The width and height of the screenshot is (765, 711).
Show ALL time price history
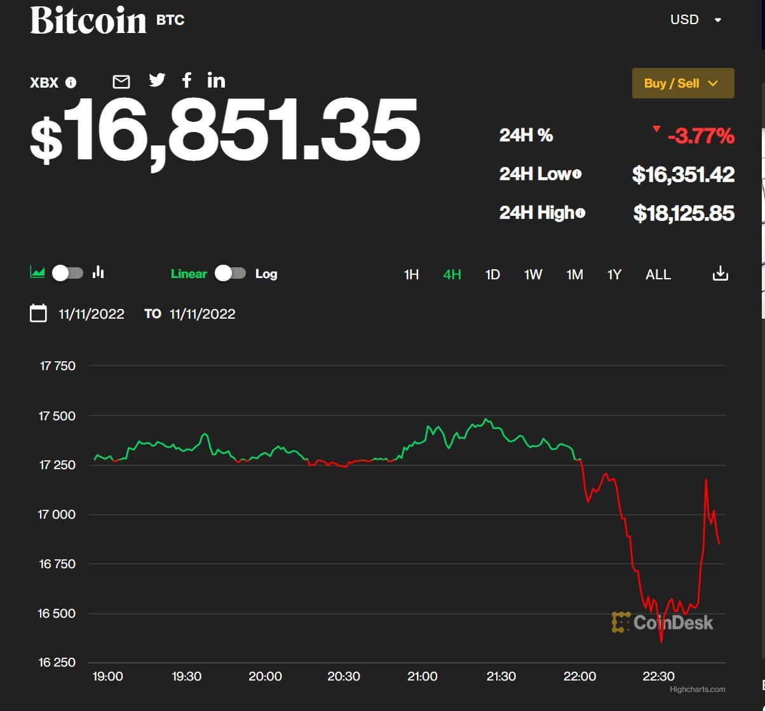click(658, 274)
